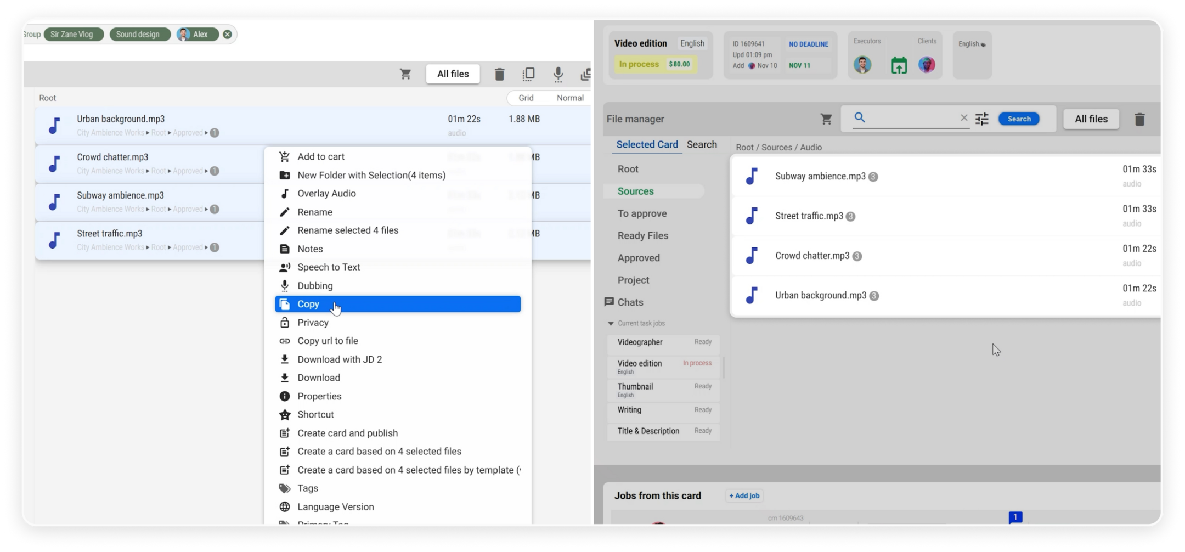Viewport: 1185px width, 552px height.
Task: Choose Speech to Text menu option
Action: pyautogui.click(x=329, y=267)
